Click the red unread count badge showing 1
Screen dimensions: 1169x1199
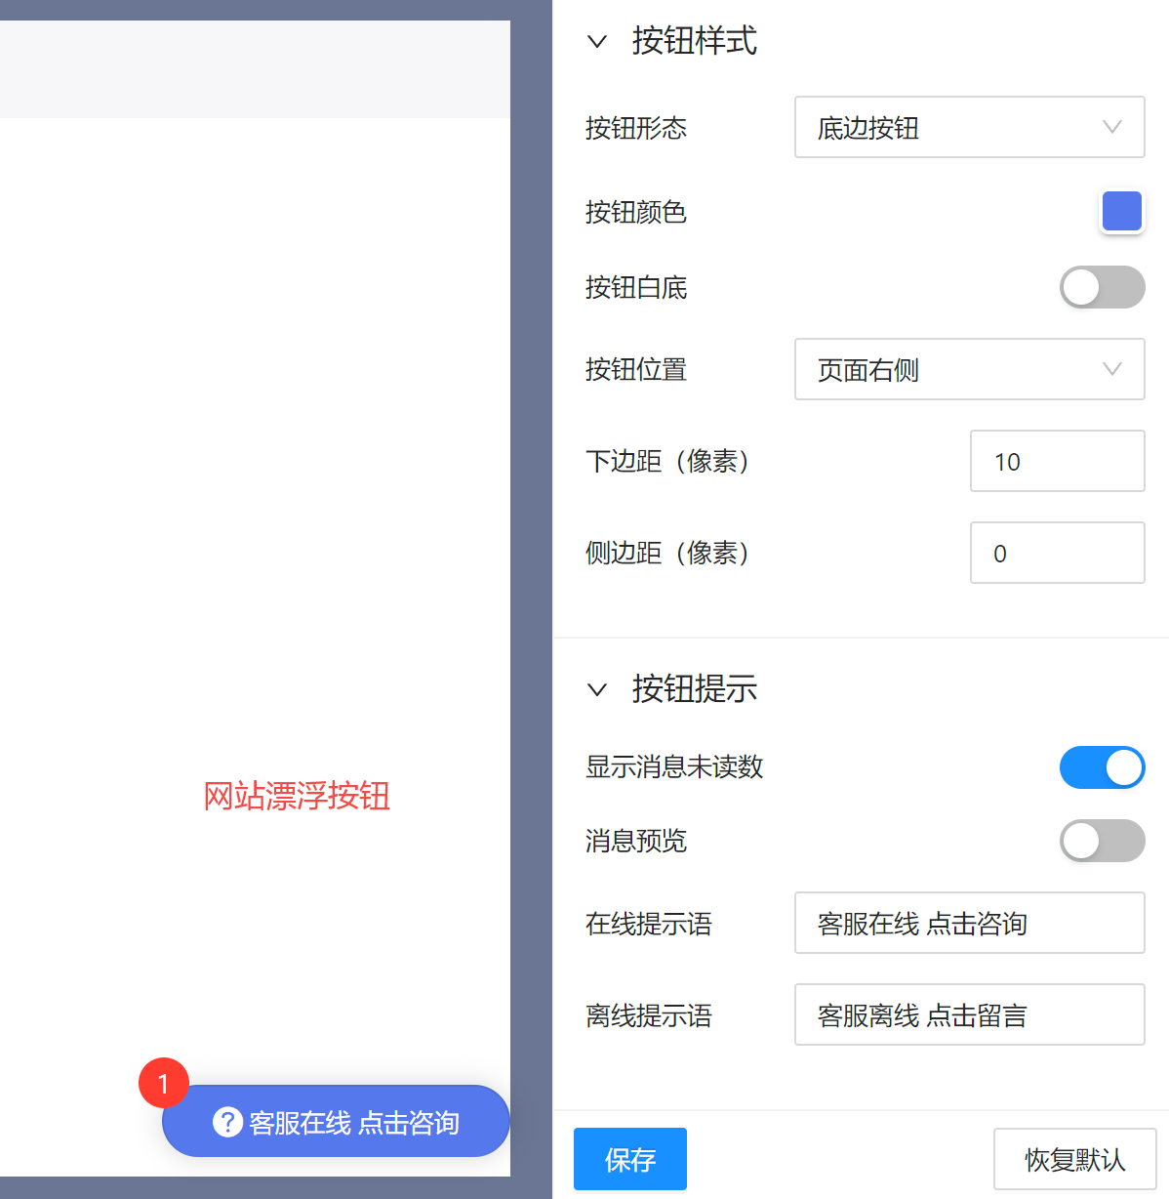[163, 1083]
